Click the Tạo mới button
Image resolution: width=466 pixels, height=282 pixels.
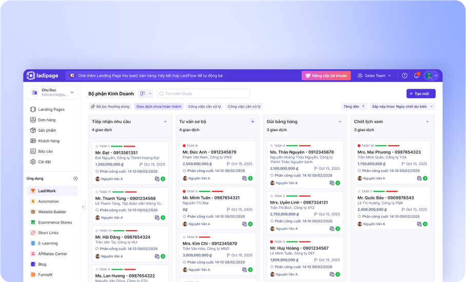click(x=421, y=94)
